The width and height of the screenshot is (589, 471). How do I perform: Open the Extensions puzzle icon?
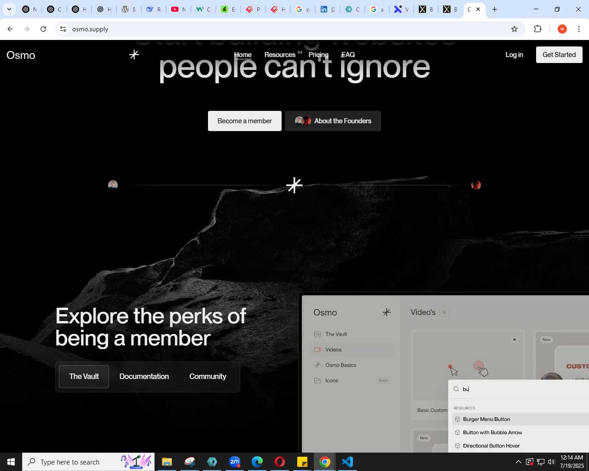click(x=537, y=29)
